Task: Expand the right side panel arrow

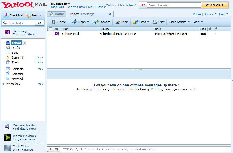Action: [x=232, y=81]
